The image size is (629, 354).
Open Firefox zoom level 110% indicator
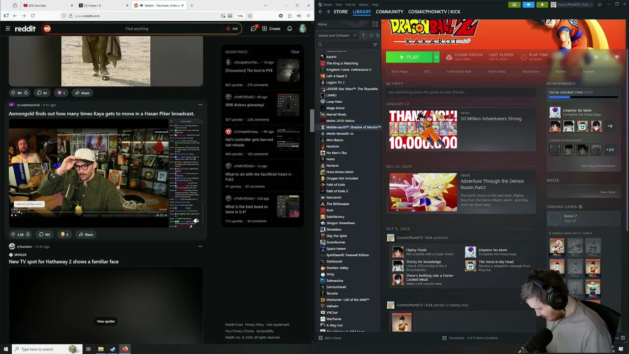tap(239, 16)
